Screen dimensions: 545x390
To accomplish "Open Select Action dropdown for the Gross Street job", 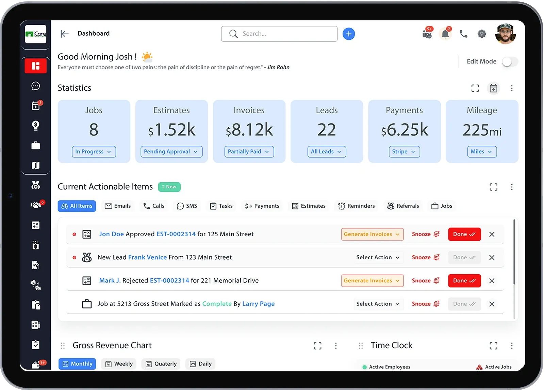I will [378, 304].
